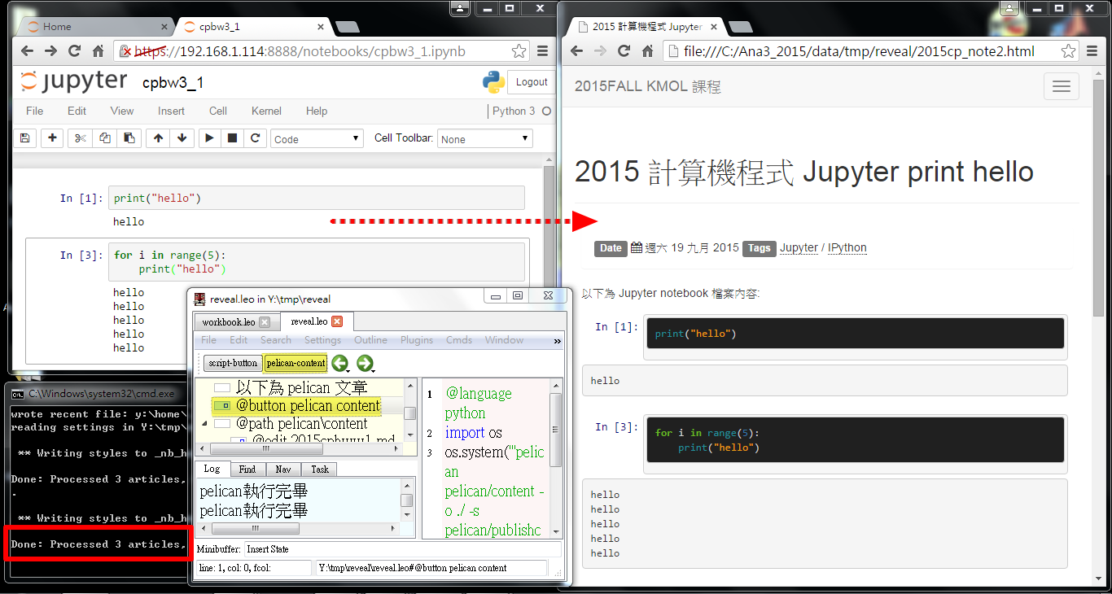Image resolution: width=1112 pixels, height=594 pixels.
Task: Reload the Jupyter browser page
Action: pyautogui.click(x=74, y=51)
